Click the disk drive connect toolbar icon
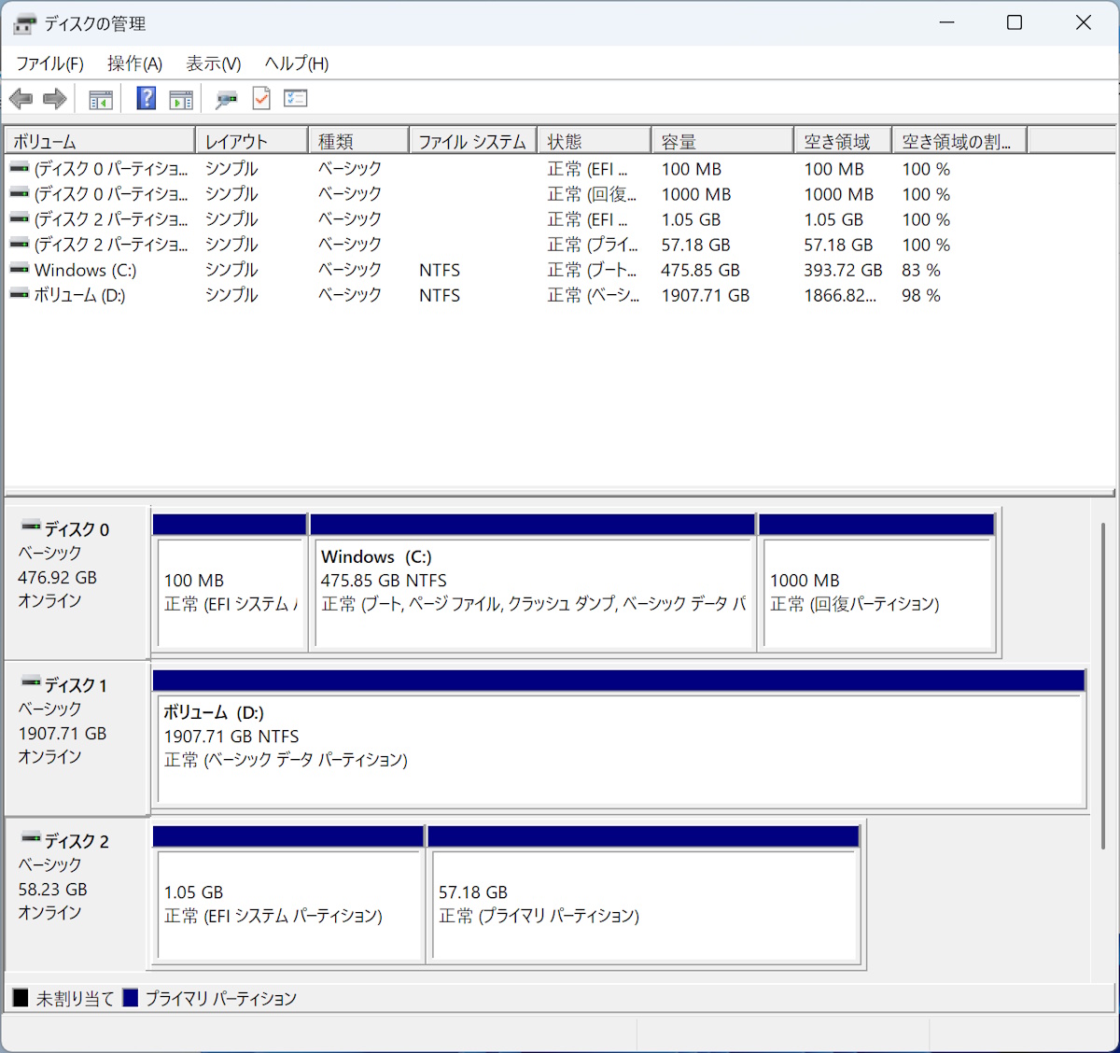The width and height of the screenshot is (1120, 1053). (x=226, y=99)
